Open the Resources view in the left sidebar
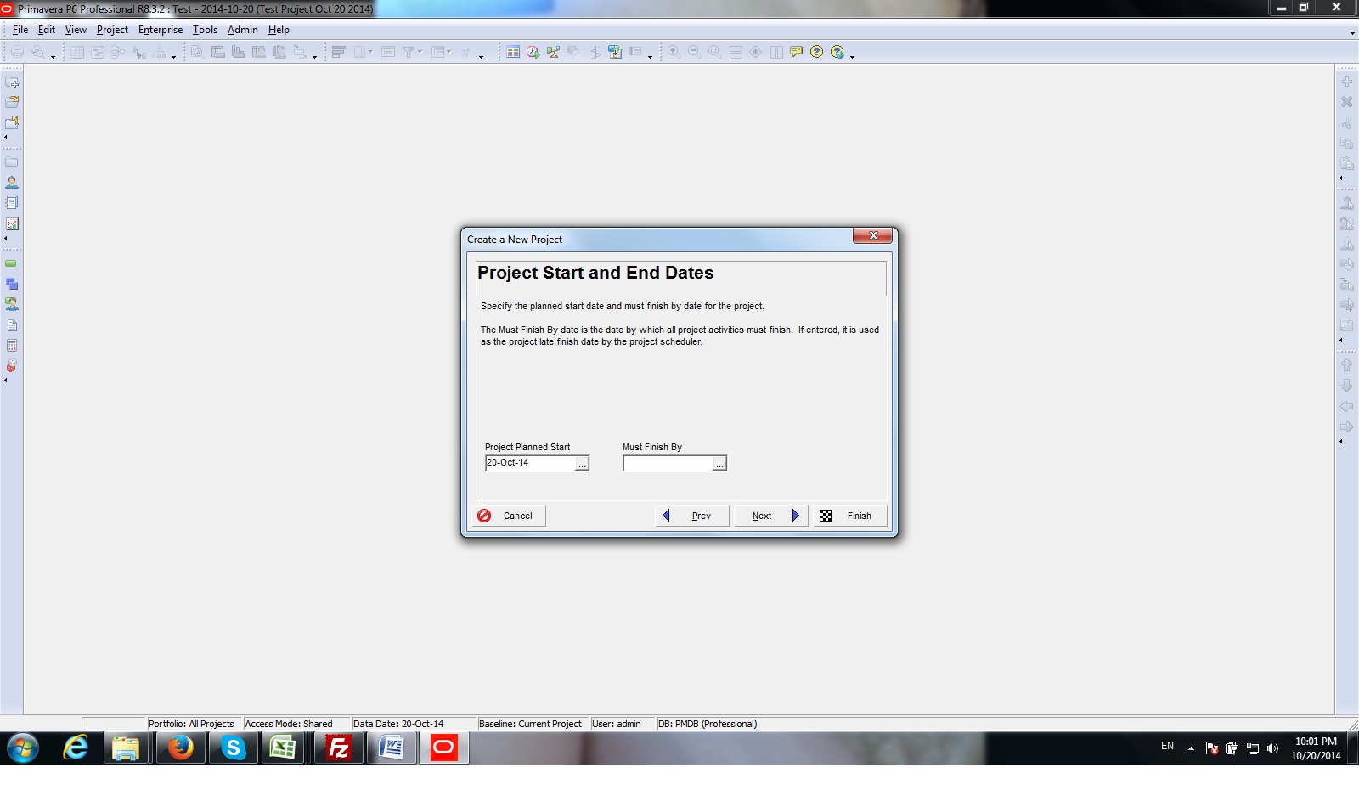This screenshot has width=1359, height=807. [x=12, y=182]
